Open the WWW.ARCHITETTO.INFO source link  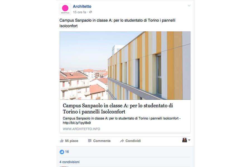click(81, 129)
